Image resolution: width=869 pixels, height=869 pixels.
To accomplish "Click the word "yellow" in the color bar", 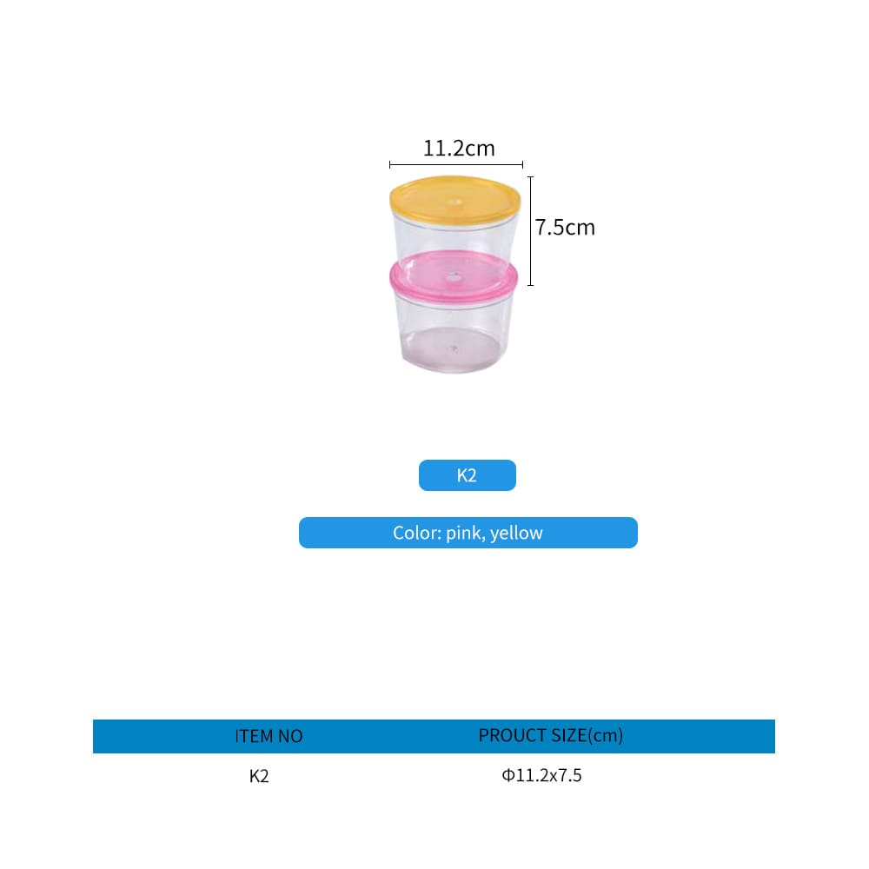I will tap(516, 533).
